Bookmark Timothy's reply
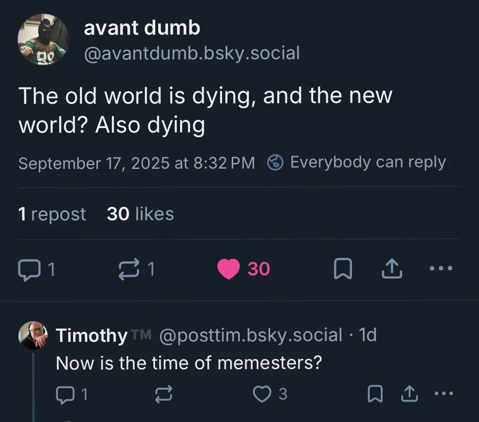479x422 pixels. [x=374, y=394]
